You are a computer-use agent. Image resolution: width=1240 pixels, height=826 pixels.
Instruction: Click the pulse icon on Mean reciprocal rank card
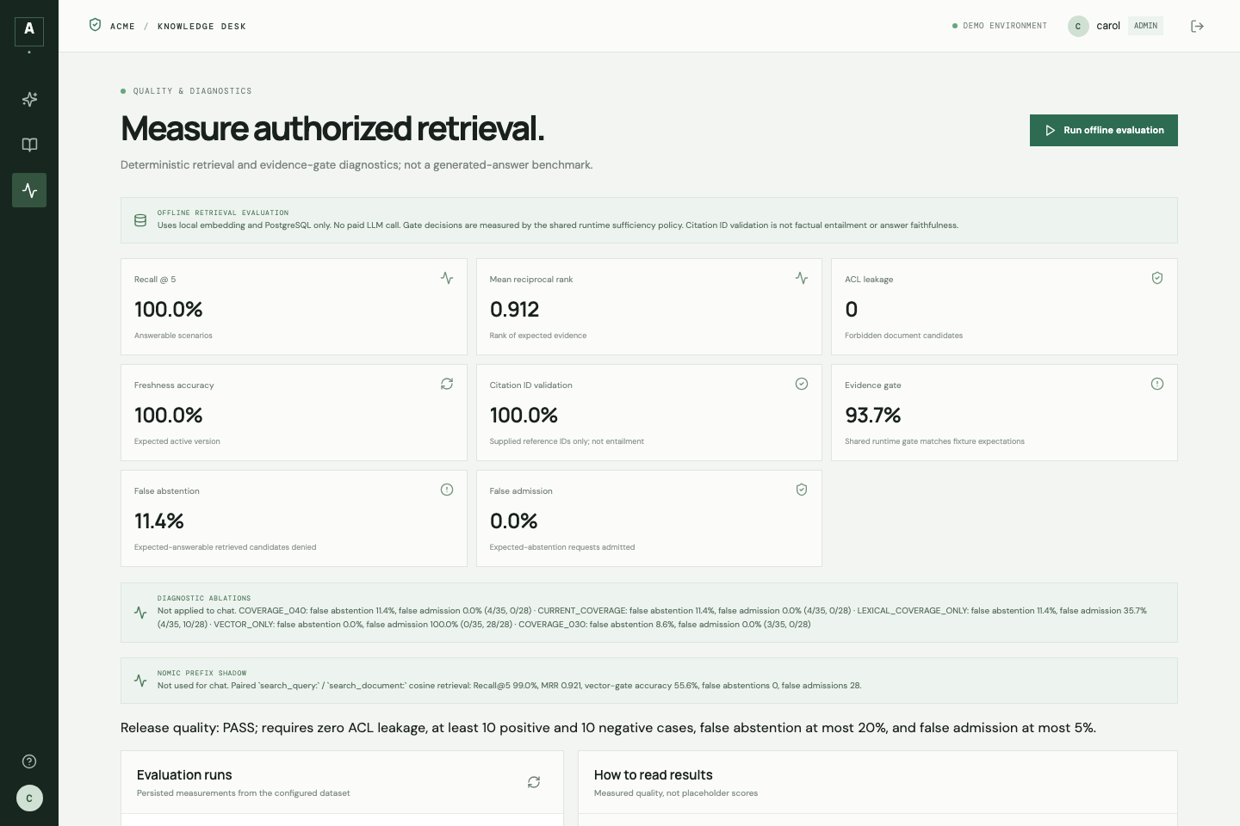[802, 278]
